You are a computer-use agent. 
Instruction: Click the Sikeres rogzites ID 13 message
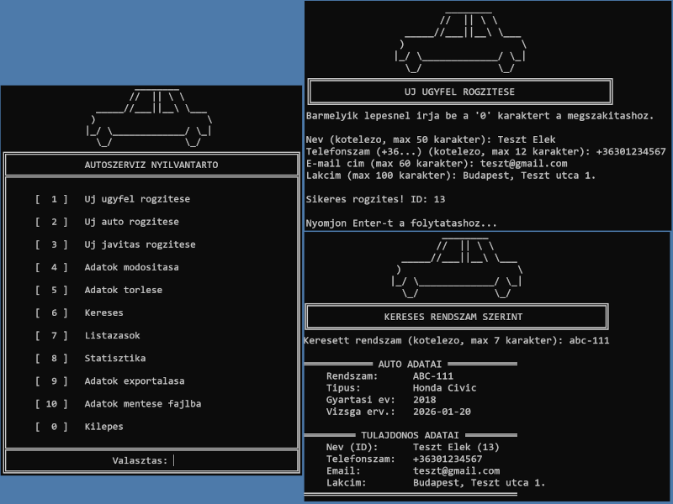(375, 199)
